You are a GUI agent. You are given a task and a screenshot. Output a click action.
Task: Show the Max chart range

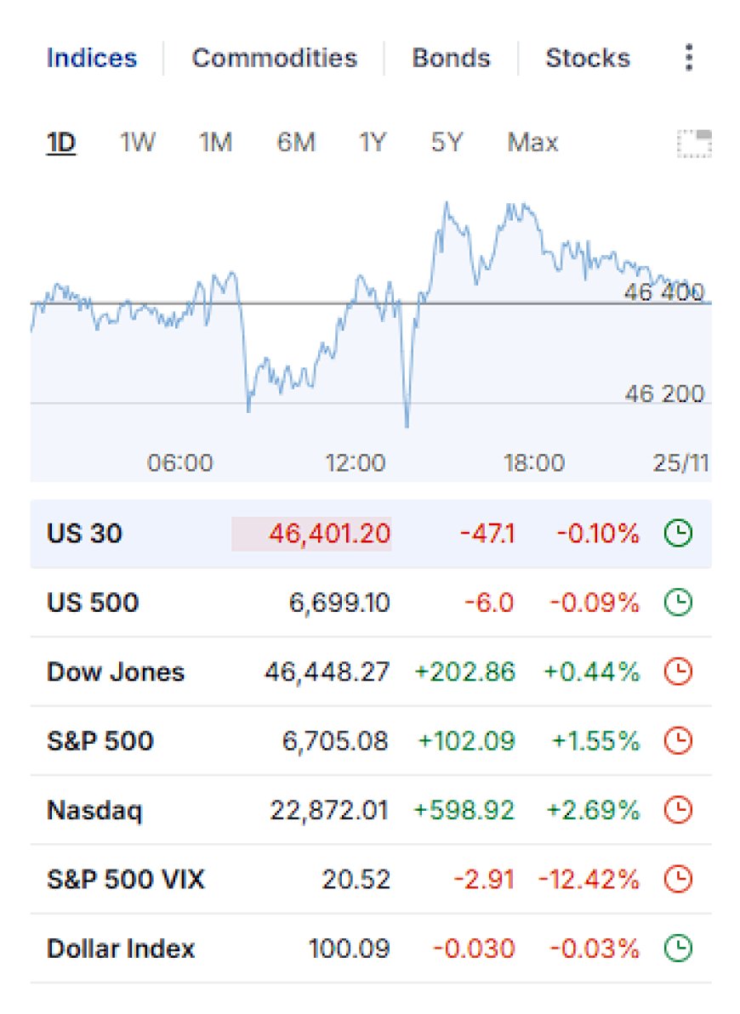pos(532,142)
